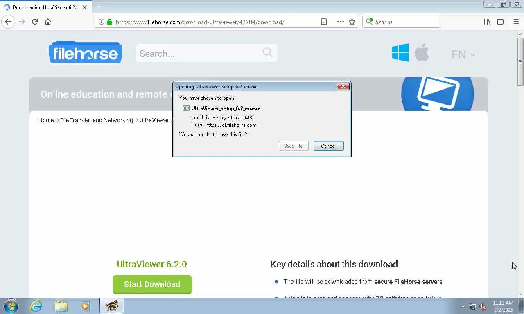Open the media player taskbar icon
Image resolution: width=524 pixels, height=314 pixels.
86,306
